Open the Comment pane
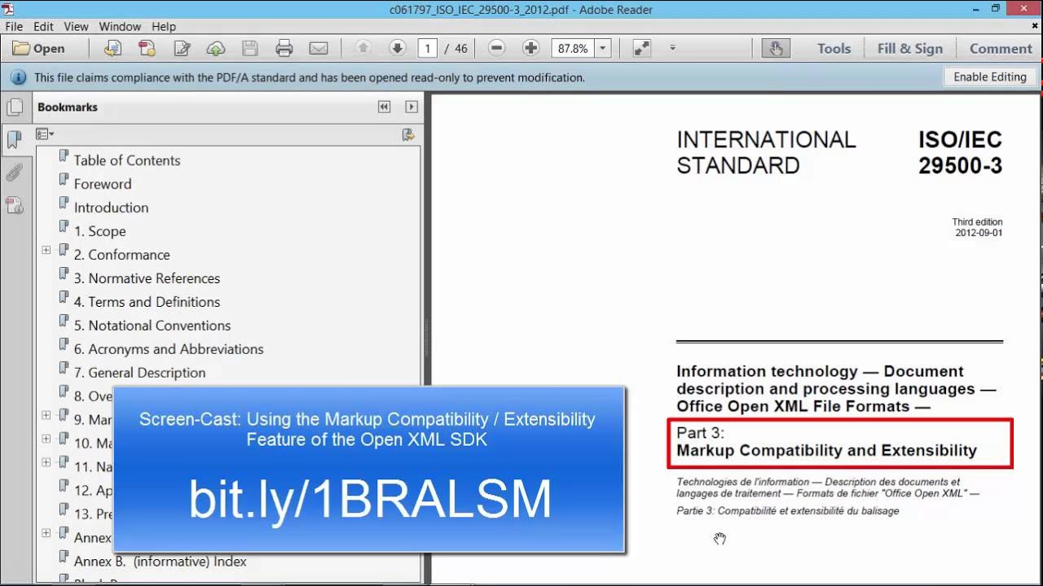Viewport: 1043px width, 586px height. tap(1001, 49)
